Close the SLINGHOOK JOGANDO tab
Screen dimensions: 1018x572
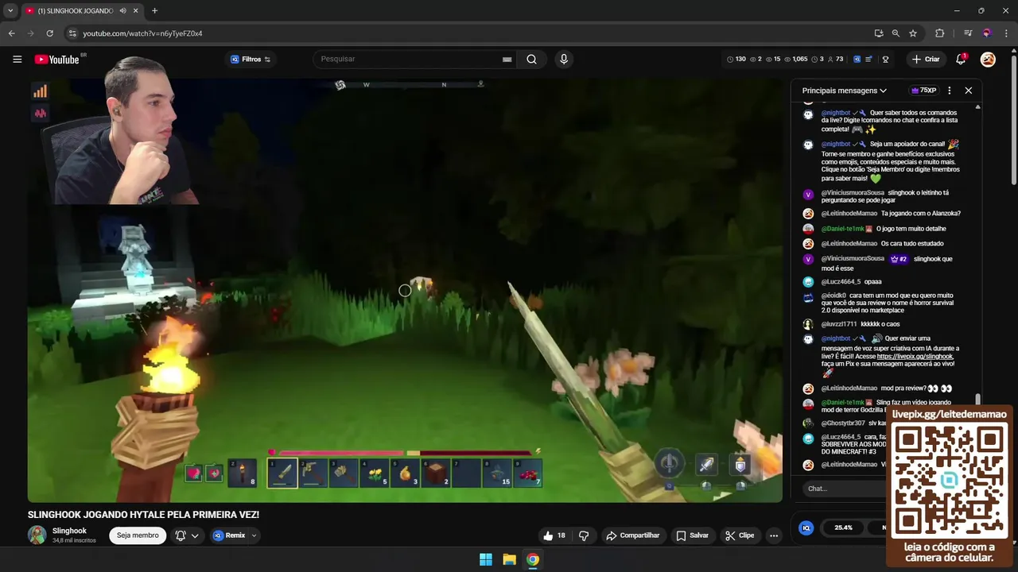[136, 11]
